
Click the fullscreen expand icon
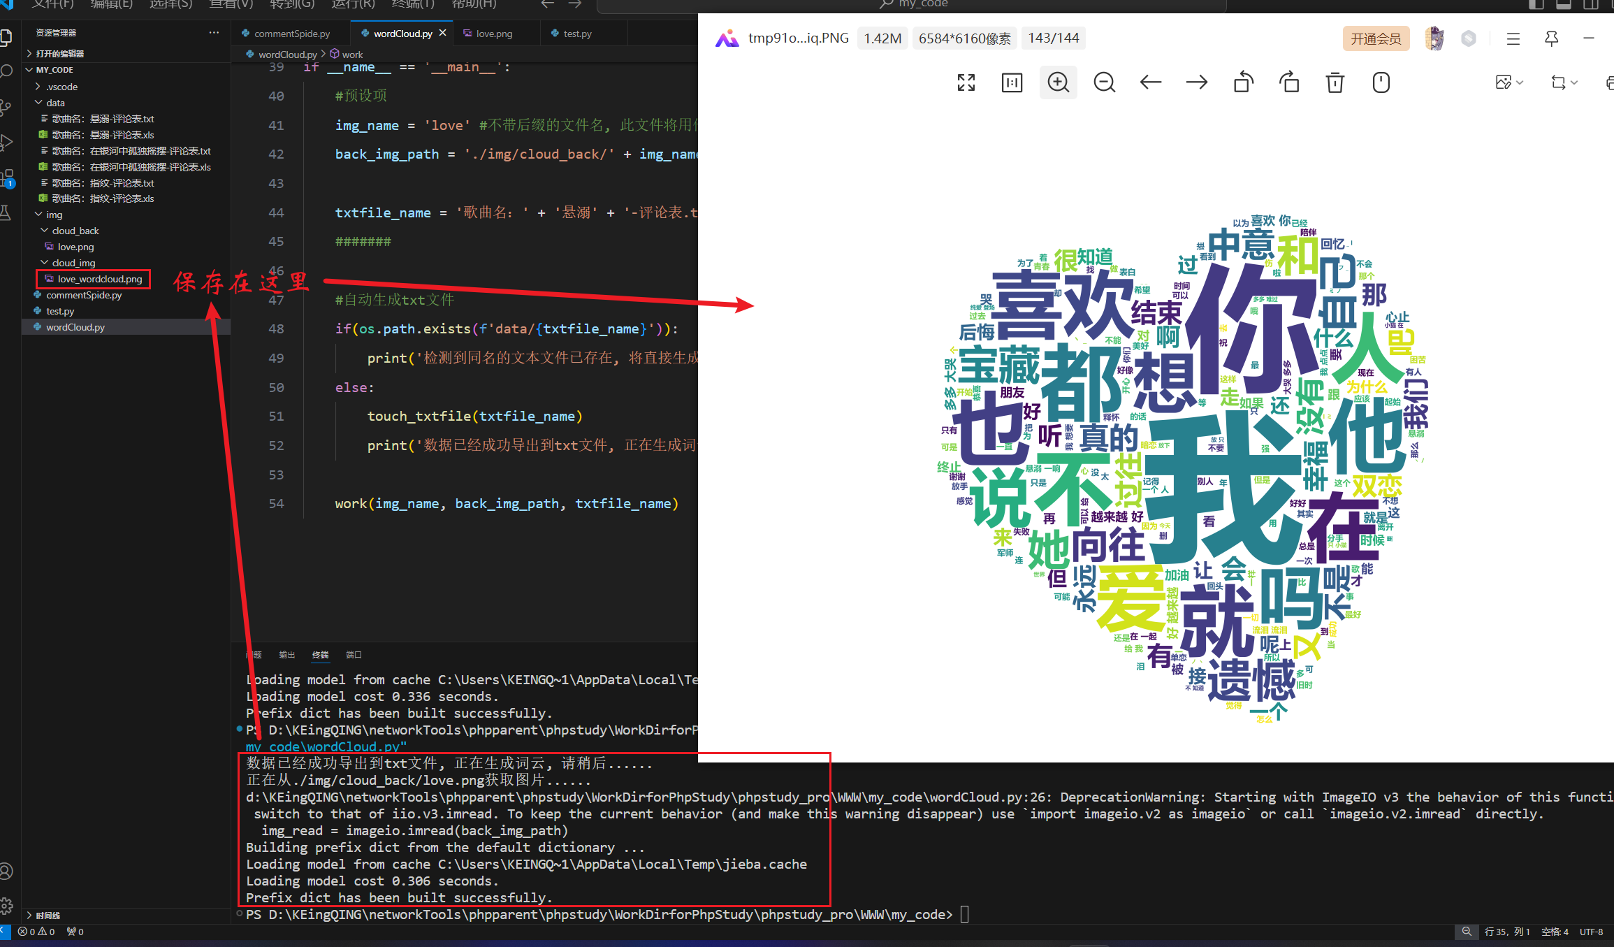(x=966, y=82)
